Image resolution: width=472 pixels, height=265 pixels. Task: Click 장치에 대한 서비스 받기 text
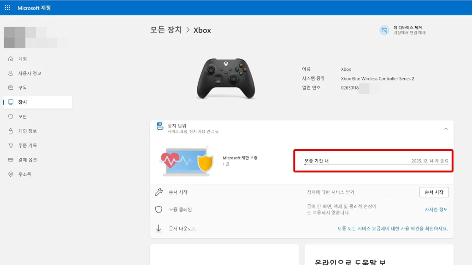point(330,192)
